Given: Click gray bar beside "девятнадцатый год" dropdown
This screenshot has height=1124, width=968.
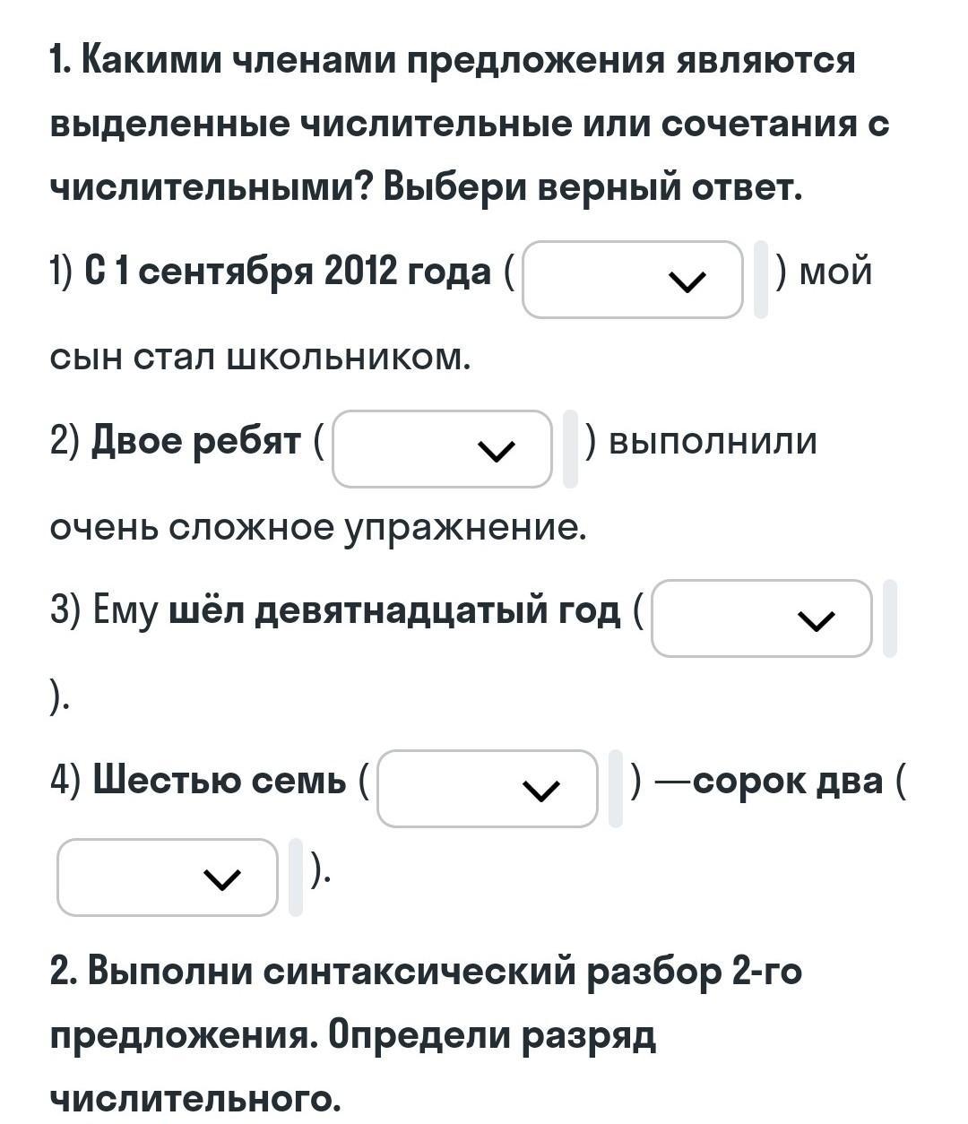Looking at the screenshot, I should pyautogui.click(x=889, y=618).
